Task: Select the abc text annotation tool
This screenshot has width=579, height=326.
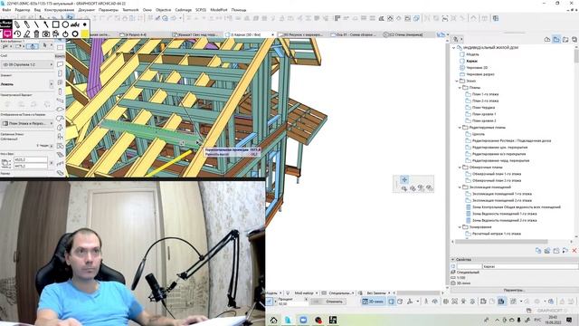Action: pos(75,24)
